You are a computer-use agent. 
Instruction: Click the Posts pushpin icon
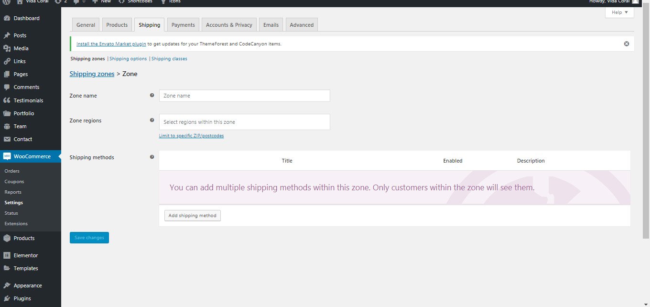pos(7,35)
